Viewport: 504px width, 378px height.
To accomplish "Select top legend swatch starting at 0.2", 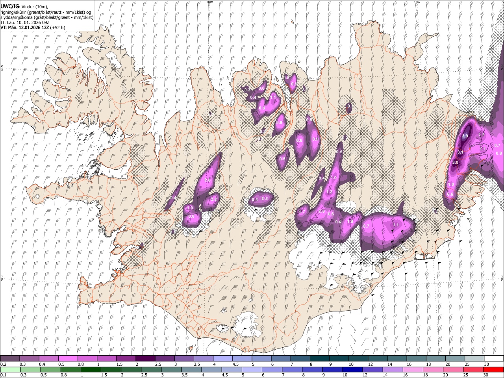I will click(x=10, y=358).
